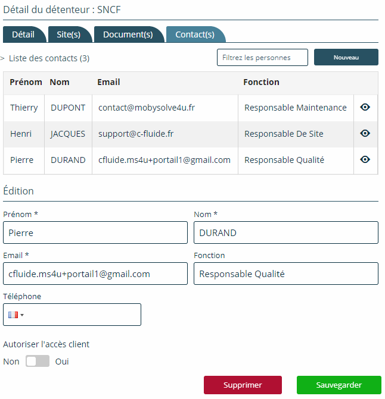Save changes with Sauvegarder button
The height and width of the screenshot is (399, 385).
click(339, 385)
